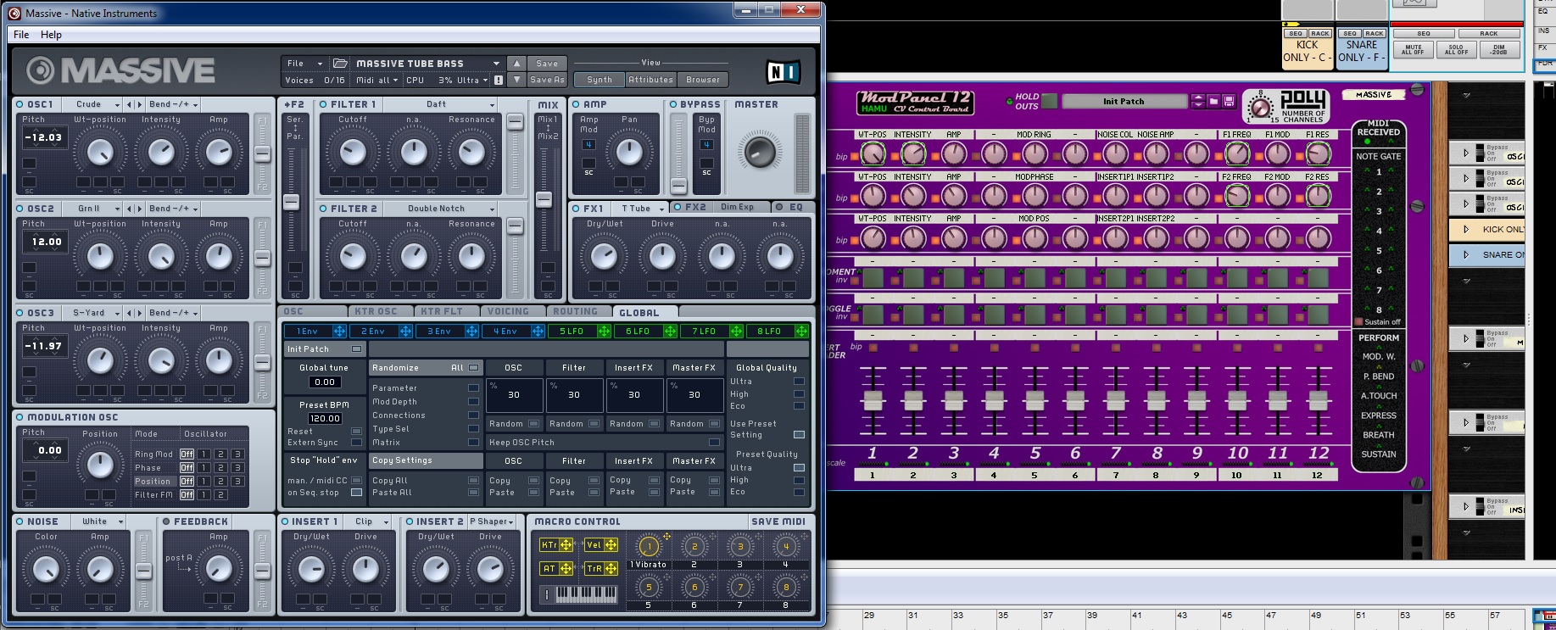Click the 5LFO modulation drag handle
The width and height of the screenshot is (1556, 630).
click(604, 332)
